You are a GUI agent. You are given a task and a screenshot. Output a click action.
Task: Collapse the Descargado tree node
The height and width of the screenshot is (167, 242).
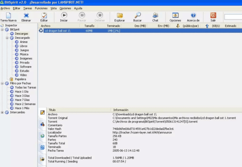pyautogui.click(x=7, y=38)
